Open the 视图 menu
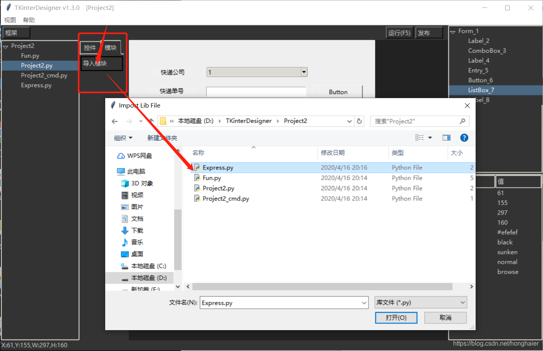Image resolution: width=543 pixels, height=351 pixels. pyautogui.click(x=10, y=20)
